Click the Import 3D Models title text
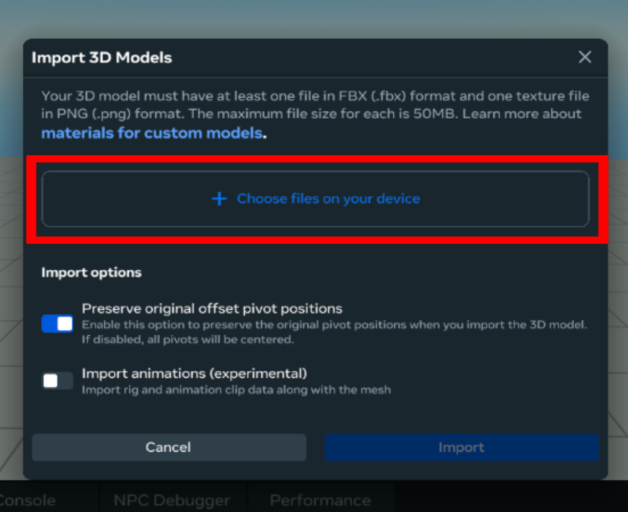Viewport: 628px width, 512px height. coord(102,58)
